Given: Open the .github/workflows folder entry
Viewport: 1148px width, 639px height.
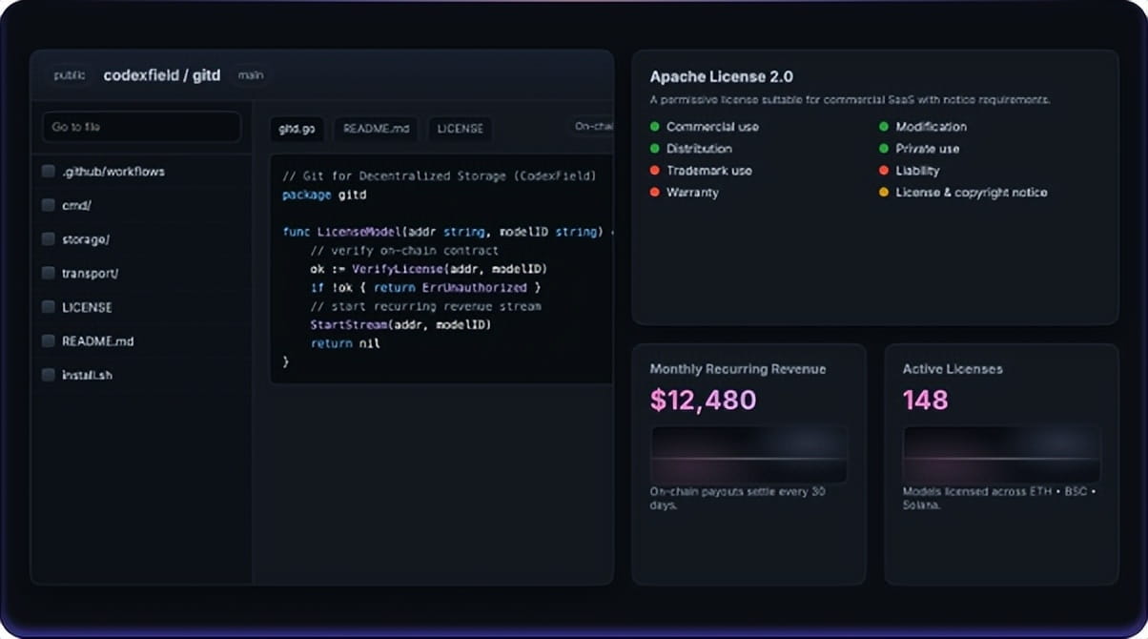Looking at the screenshot, I should 113,172.
